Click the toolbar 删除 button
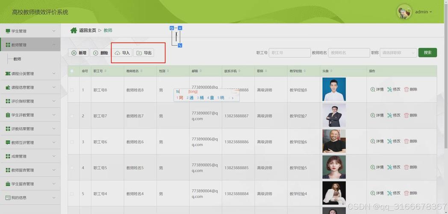448x214 pixels. 100,53
